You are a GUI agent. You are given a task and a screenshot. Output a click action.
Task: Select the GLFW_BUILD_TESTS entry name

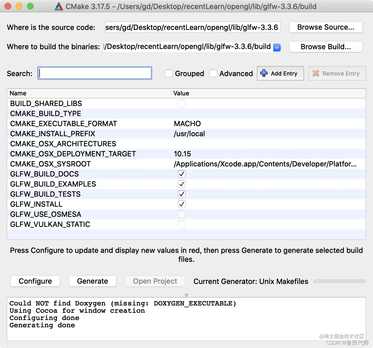(45, 194)
